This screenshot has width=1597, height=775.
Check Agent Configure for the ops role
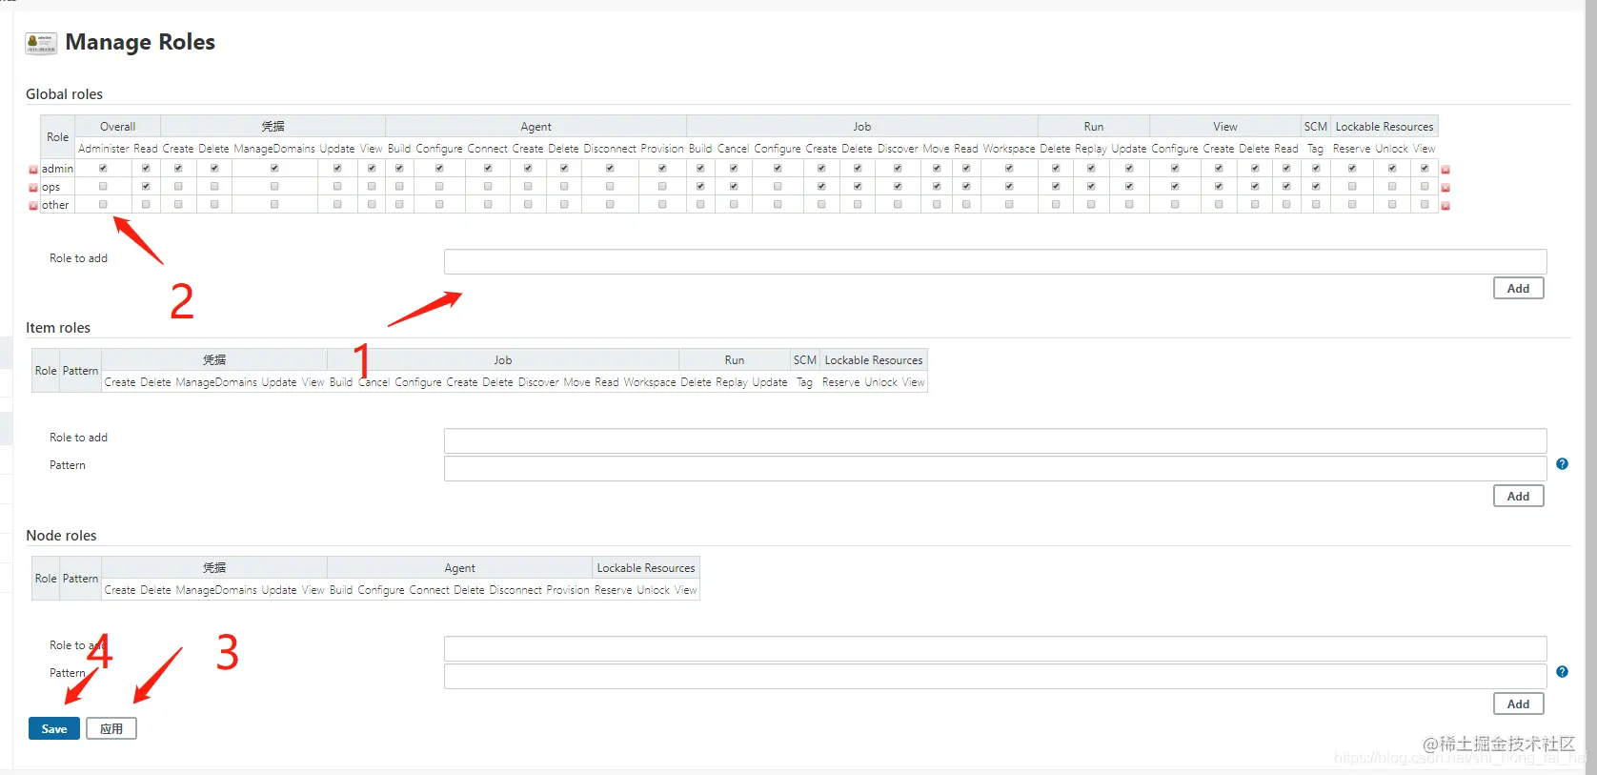click(x=439, y=186)
